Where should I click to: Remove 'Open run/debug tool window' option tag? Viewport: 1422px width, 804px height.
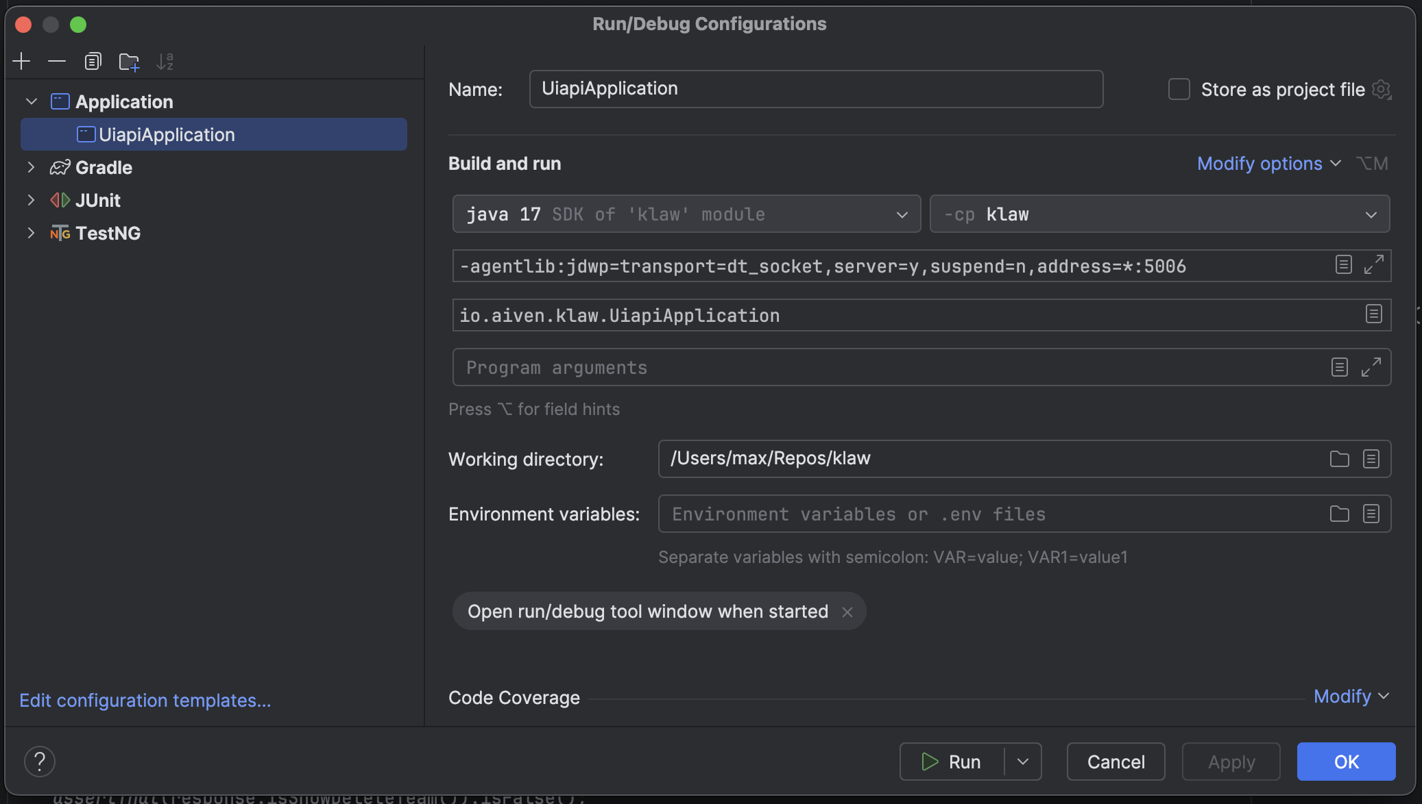(x=847, y=612)
